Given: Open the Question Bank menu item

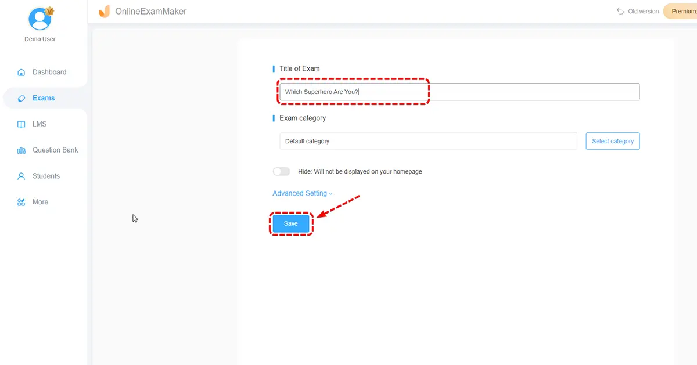Looking at the screenshot, I should click(55, 150).
